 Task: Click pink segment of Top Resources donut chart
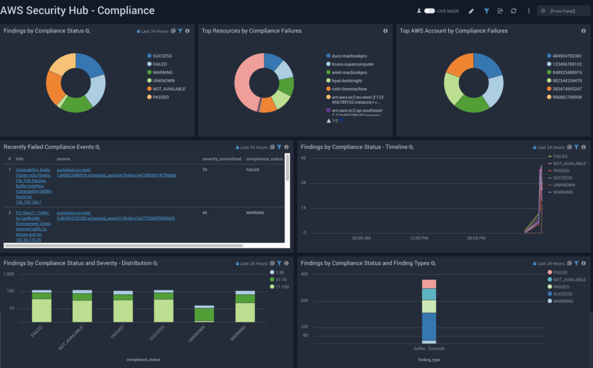[243, 83]
